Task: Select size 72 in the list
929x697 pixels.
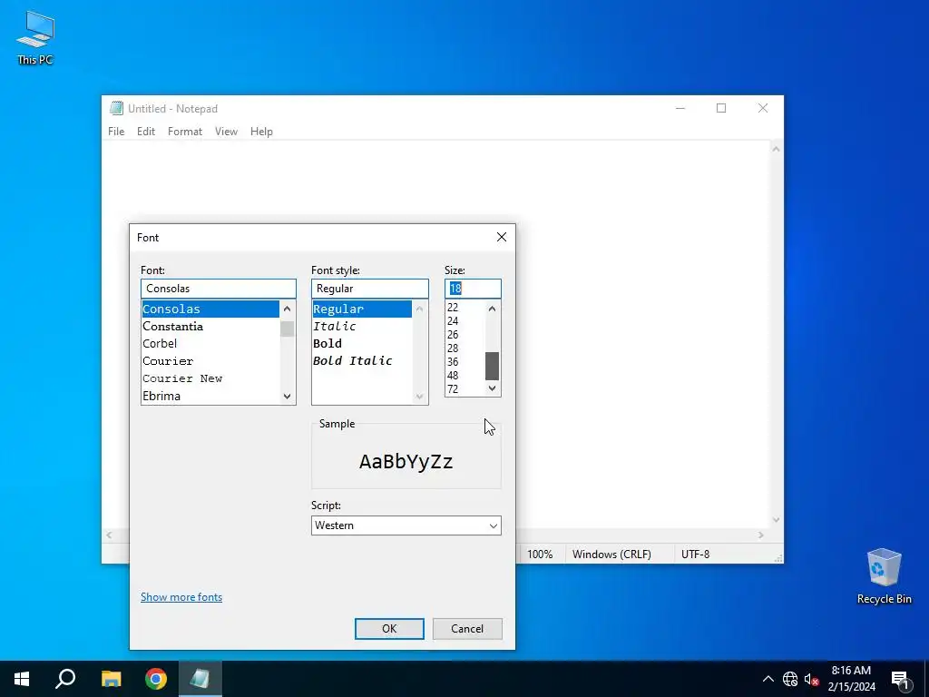Action: click(x=465, y=388)
